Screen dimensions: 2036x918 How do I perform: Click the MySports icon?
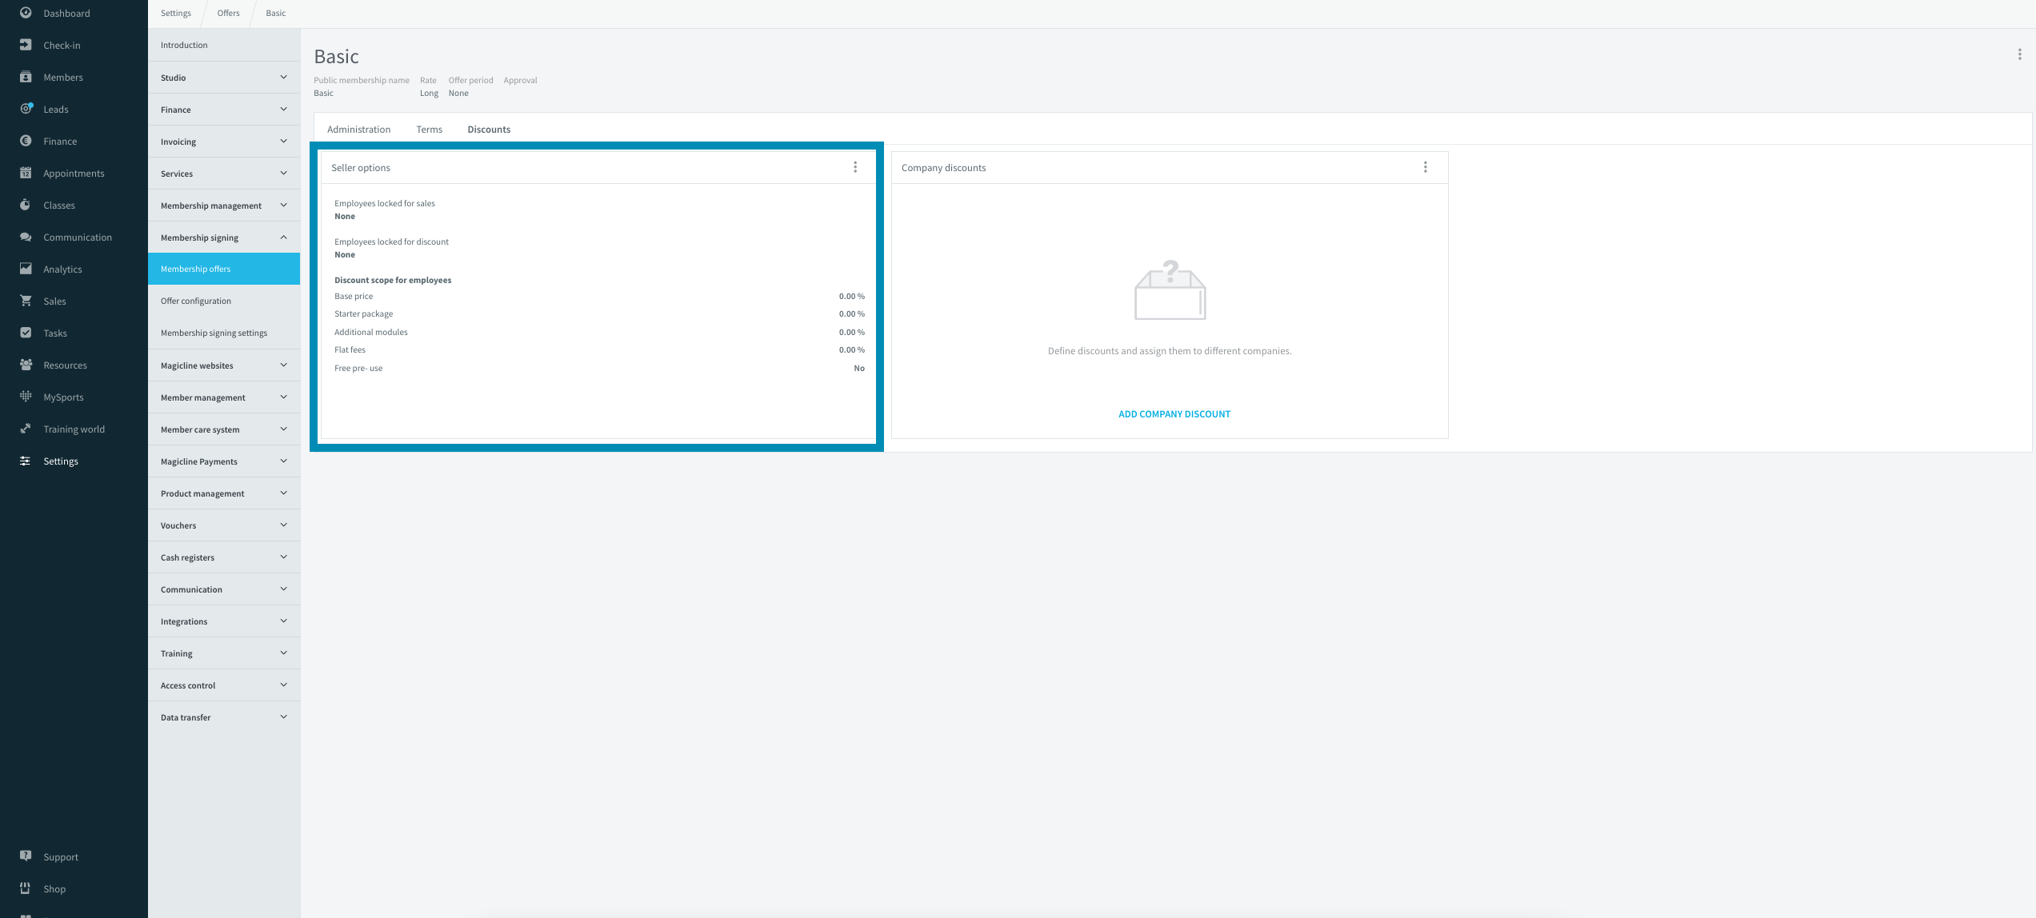tap(26, 397)
